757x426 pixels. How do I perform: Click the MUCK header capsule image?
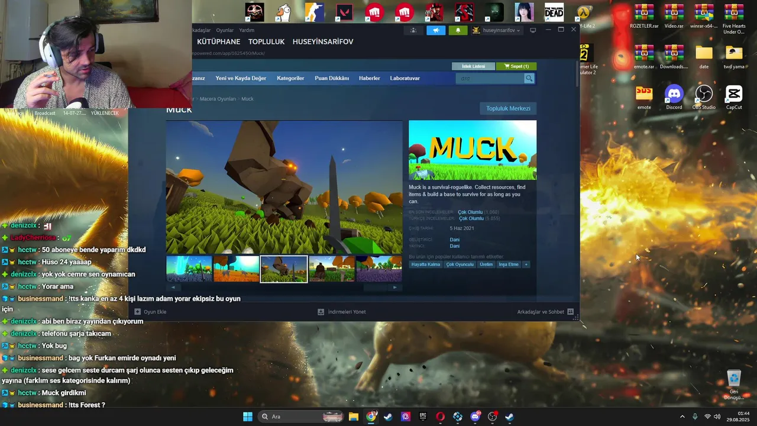pos(473,150)
